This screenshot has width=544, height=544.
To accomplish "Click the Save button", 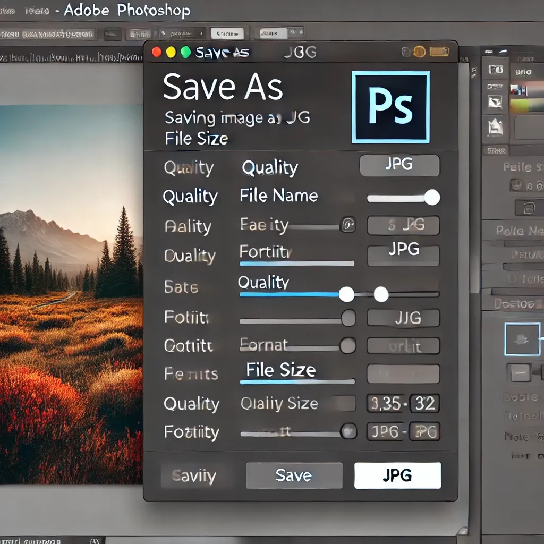I will tap(294, 475).
